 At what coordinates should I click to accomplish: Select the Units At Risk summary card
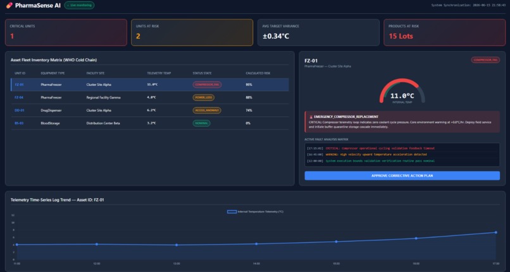click(x=192, y=32)
